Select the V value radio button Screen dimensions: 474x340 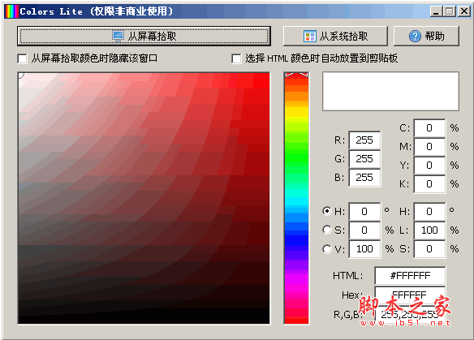[327, 249]
